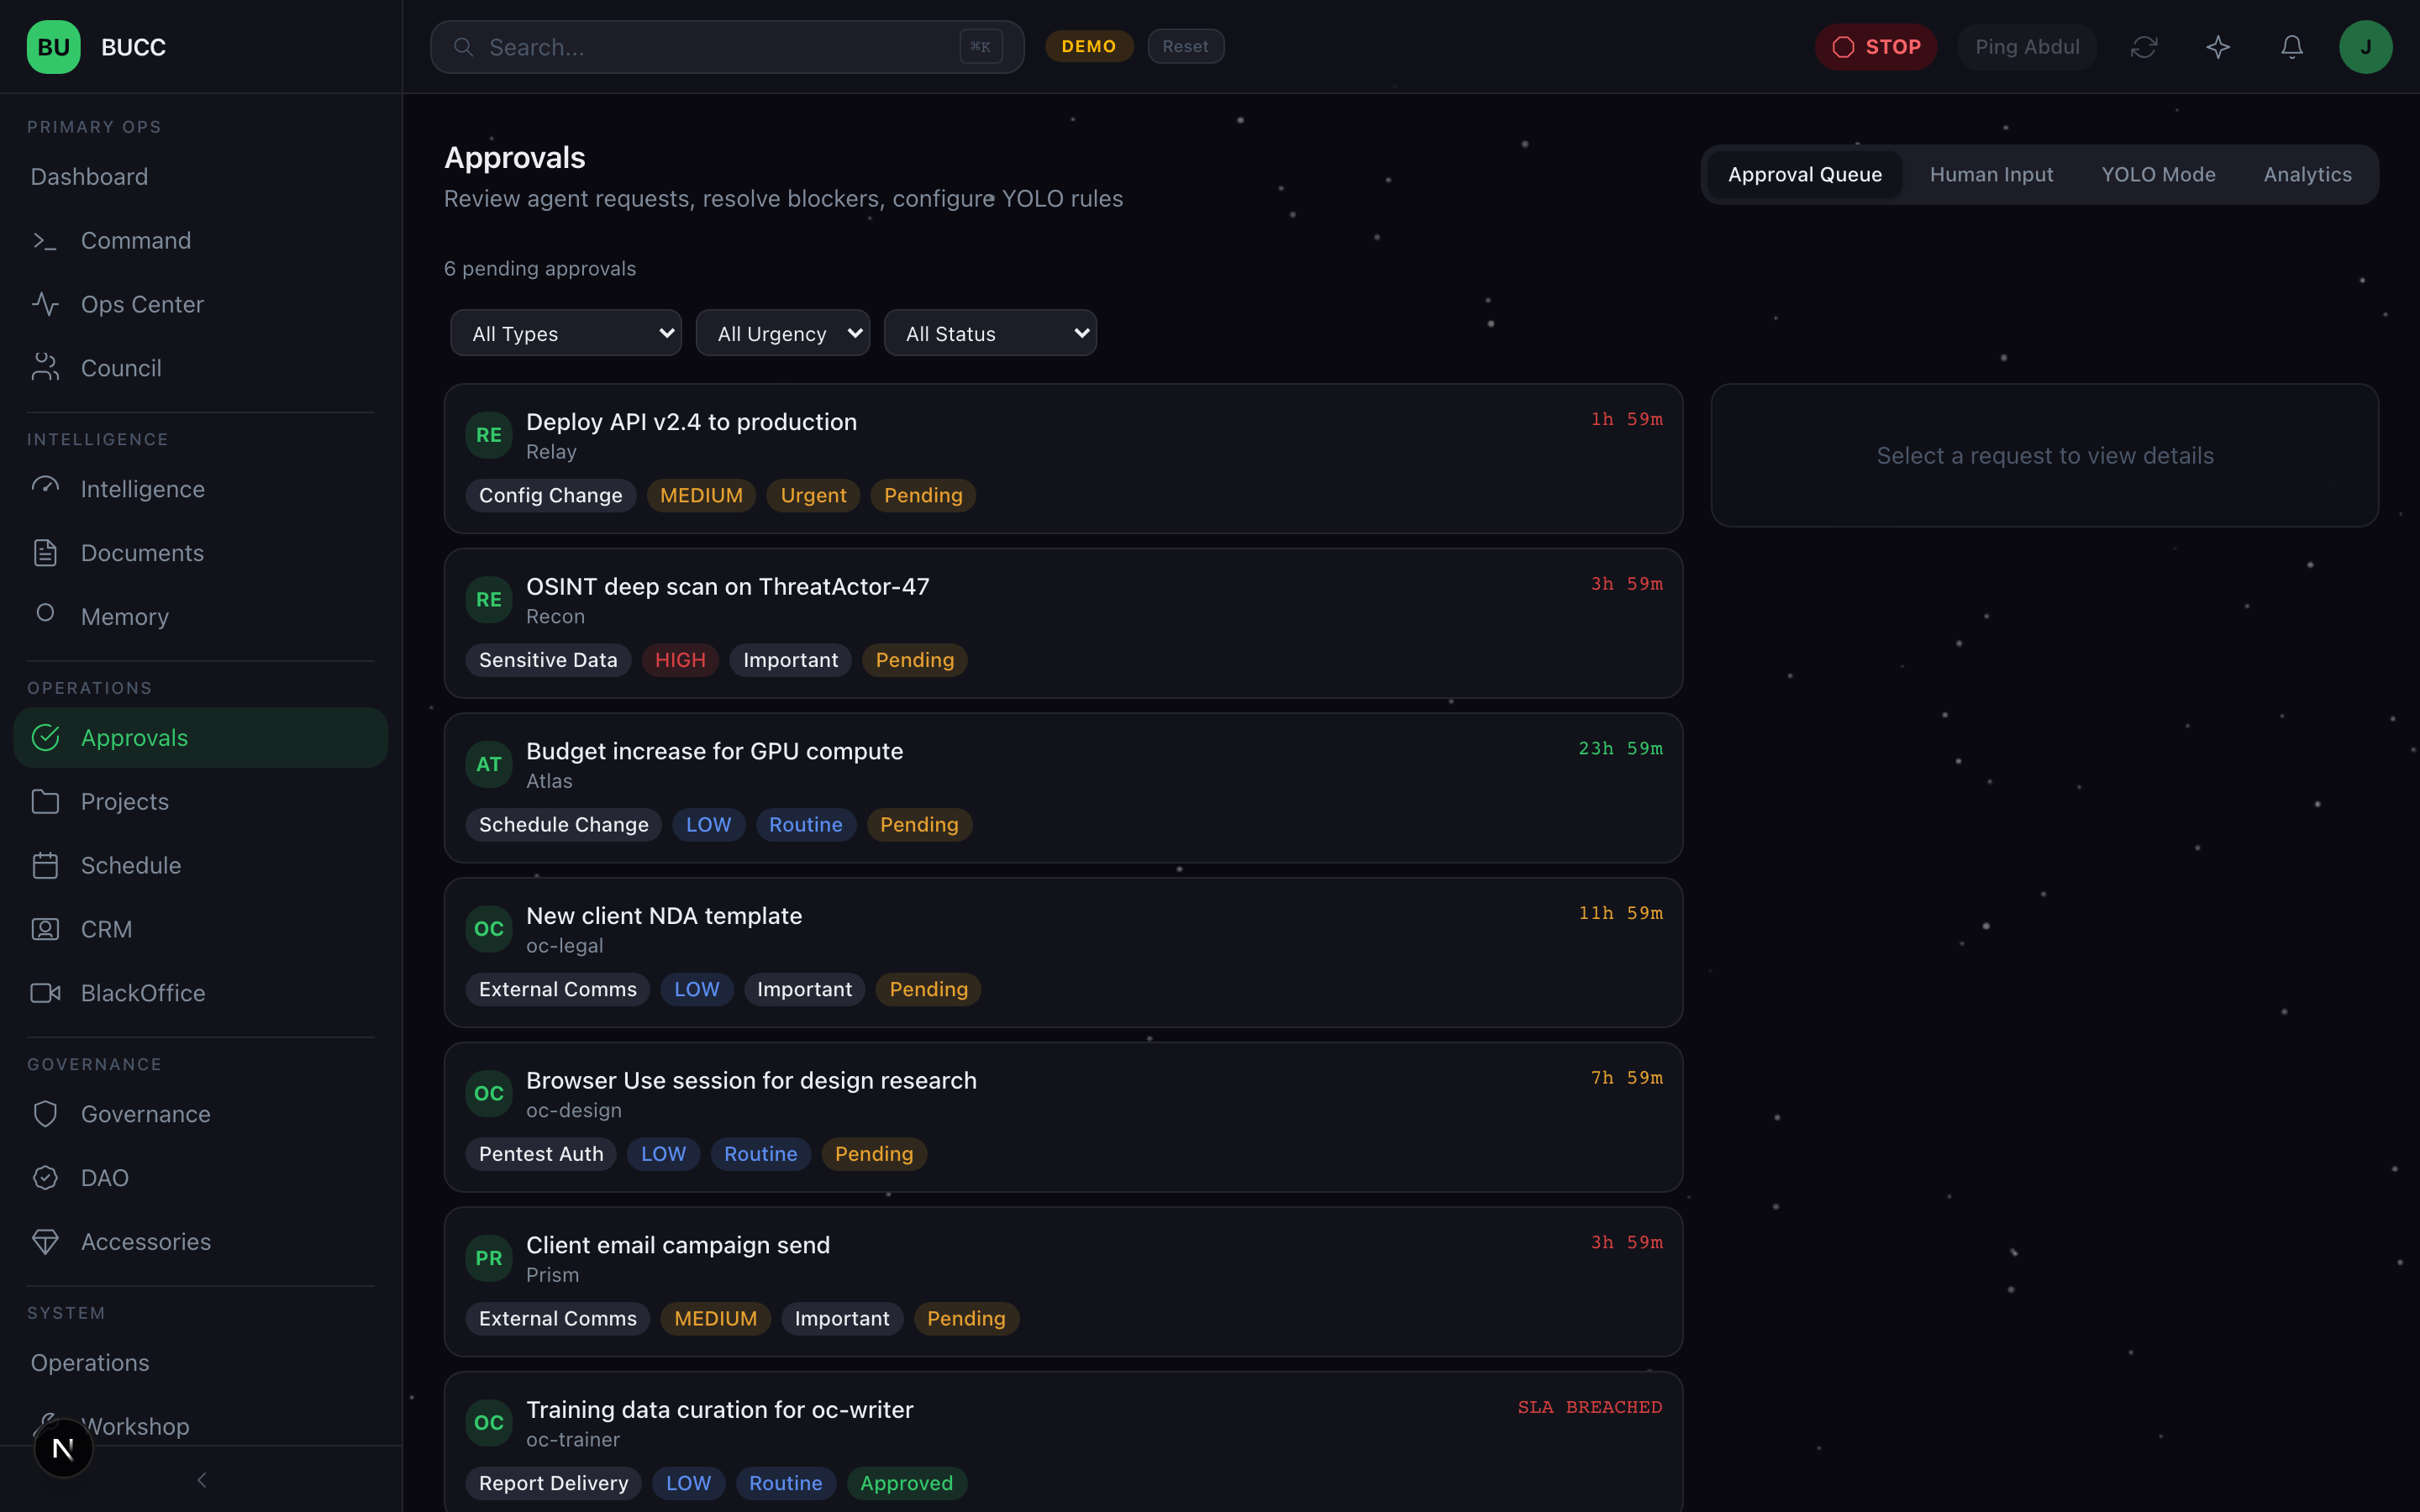2420x1512 pixels.
Task: Open user avatar J menu
Action: 2365,47
